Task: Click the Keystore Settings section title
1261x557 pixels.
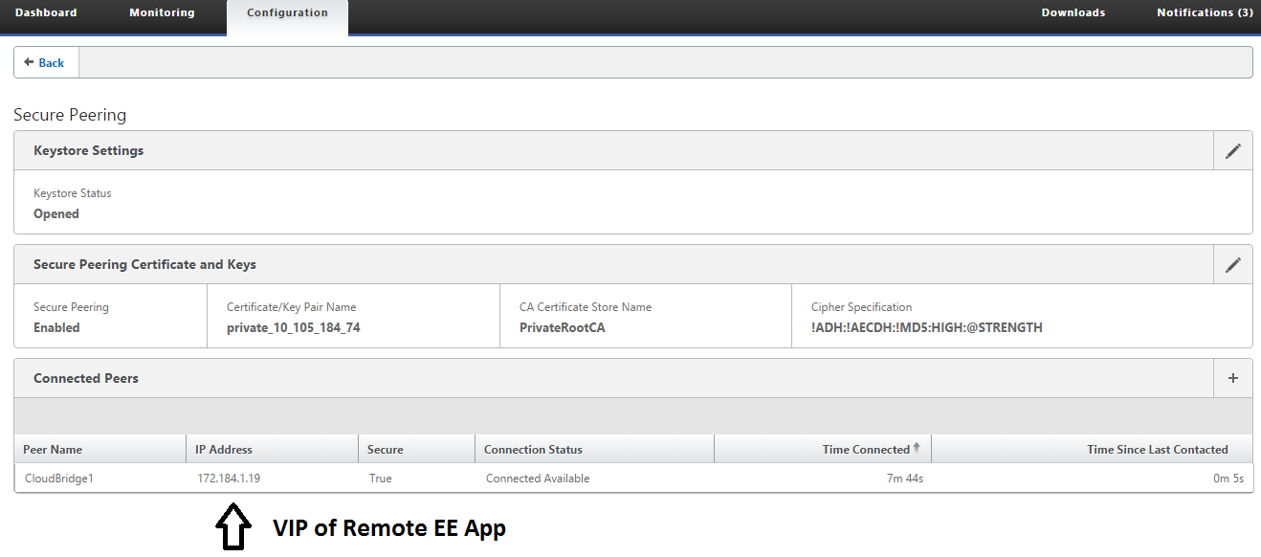Action: point(88,151)
